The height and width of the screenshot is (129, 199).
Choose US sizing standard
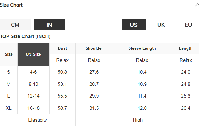click(x=134, y=25)
